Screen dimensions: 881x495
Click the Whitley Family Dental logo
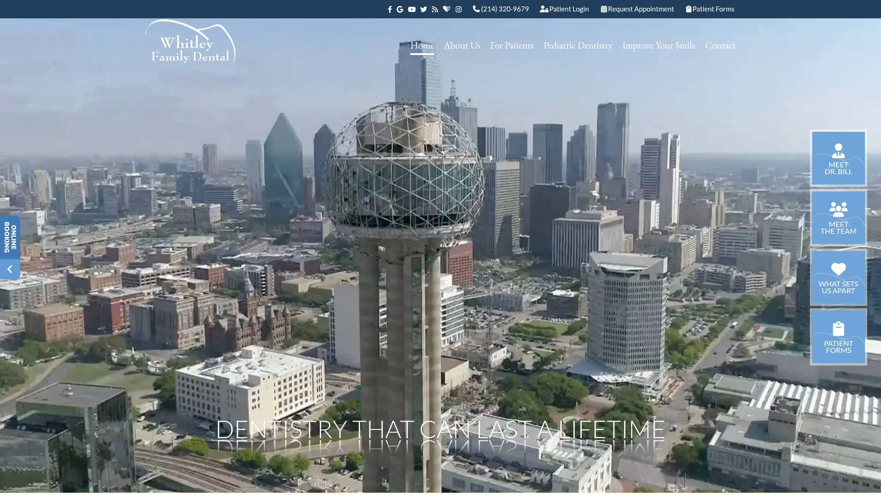point(190,42)
